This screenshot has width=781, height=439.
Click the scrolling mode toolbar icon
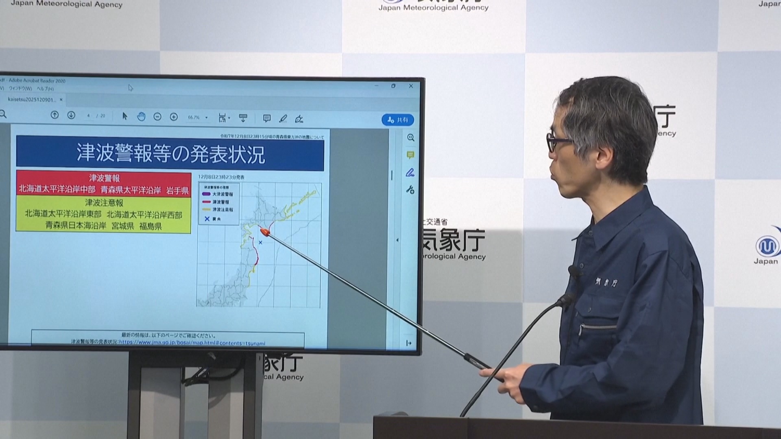tap(243, 118)
